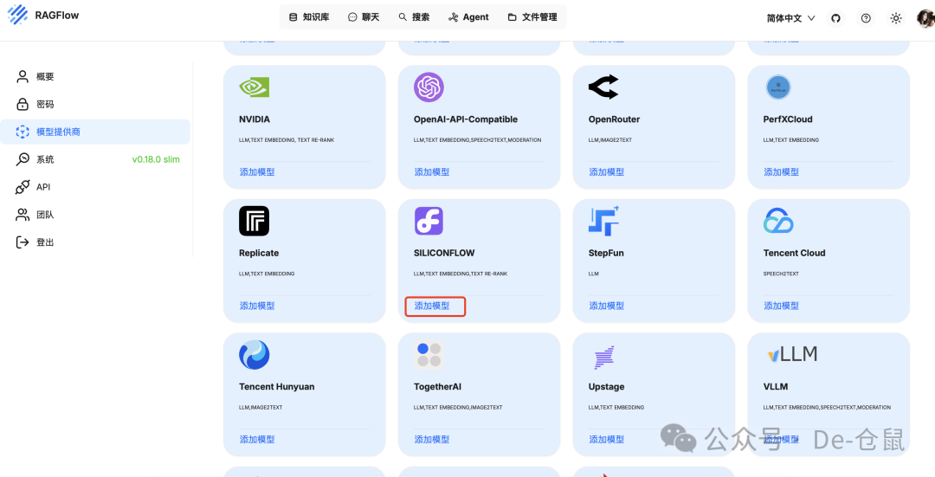The width and height of the screenshot is (935, 477).
Task: Click 添加模型 on the TogetherAI card
Action: (432, 439)
